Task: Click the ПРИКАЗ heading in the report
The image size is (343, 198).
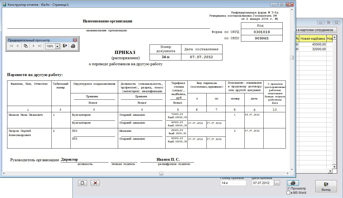Action: (x=125, y=53)
